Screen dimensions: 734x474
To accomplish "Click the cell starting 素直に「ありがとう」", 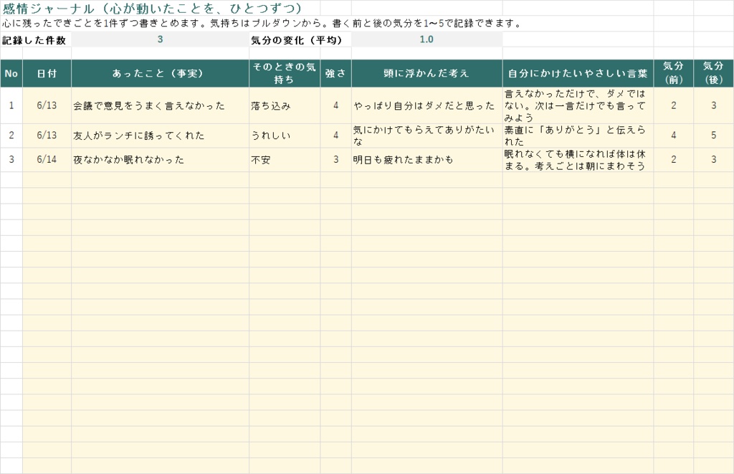I will coord(578,136).
